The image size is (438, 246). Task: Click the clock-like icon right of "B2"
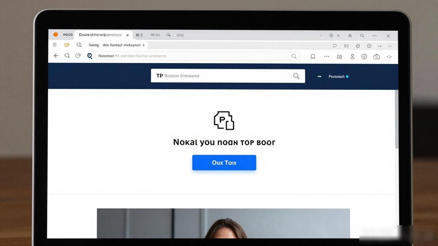(358, 46)
